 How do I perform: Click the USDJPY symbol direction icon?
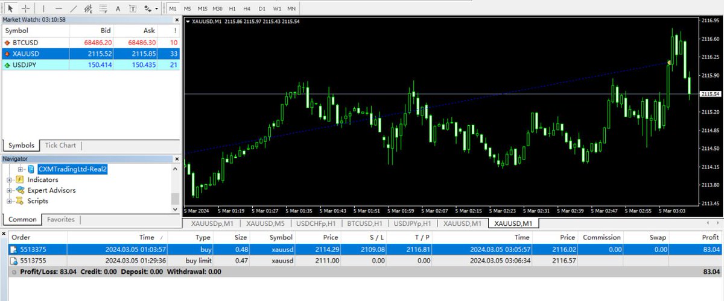[7, 64]
